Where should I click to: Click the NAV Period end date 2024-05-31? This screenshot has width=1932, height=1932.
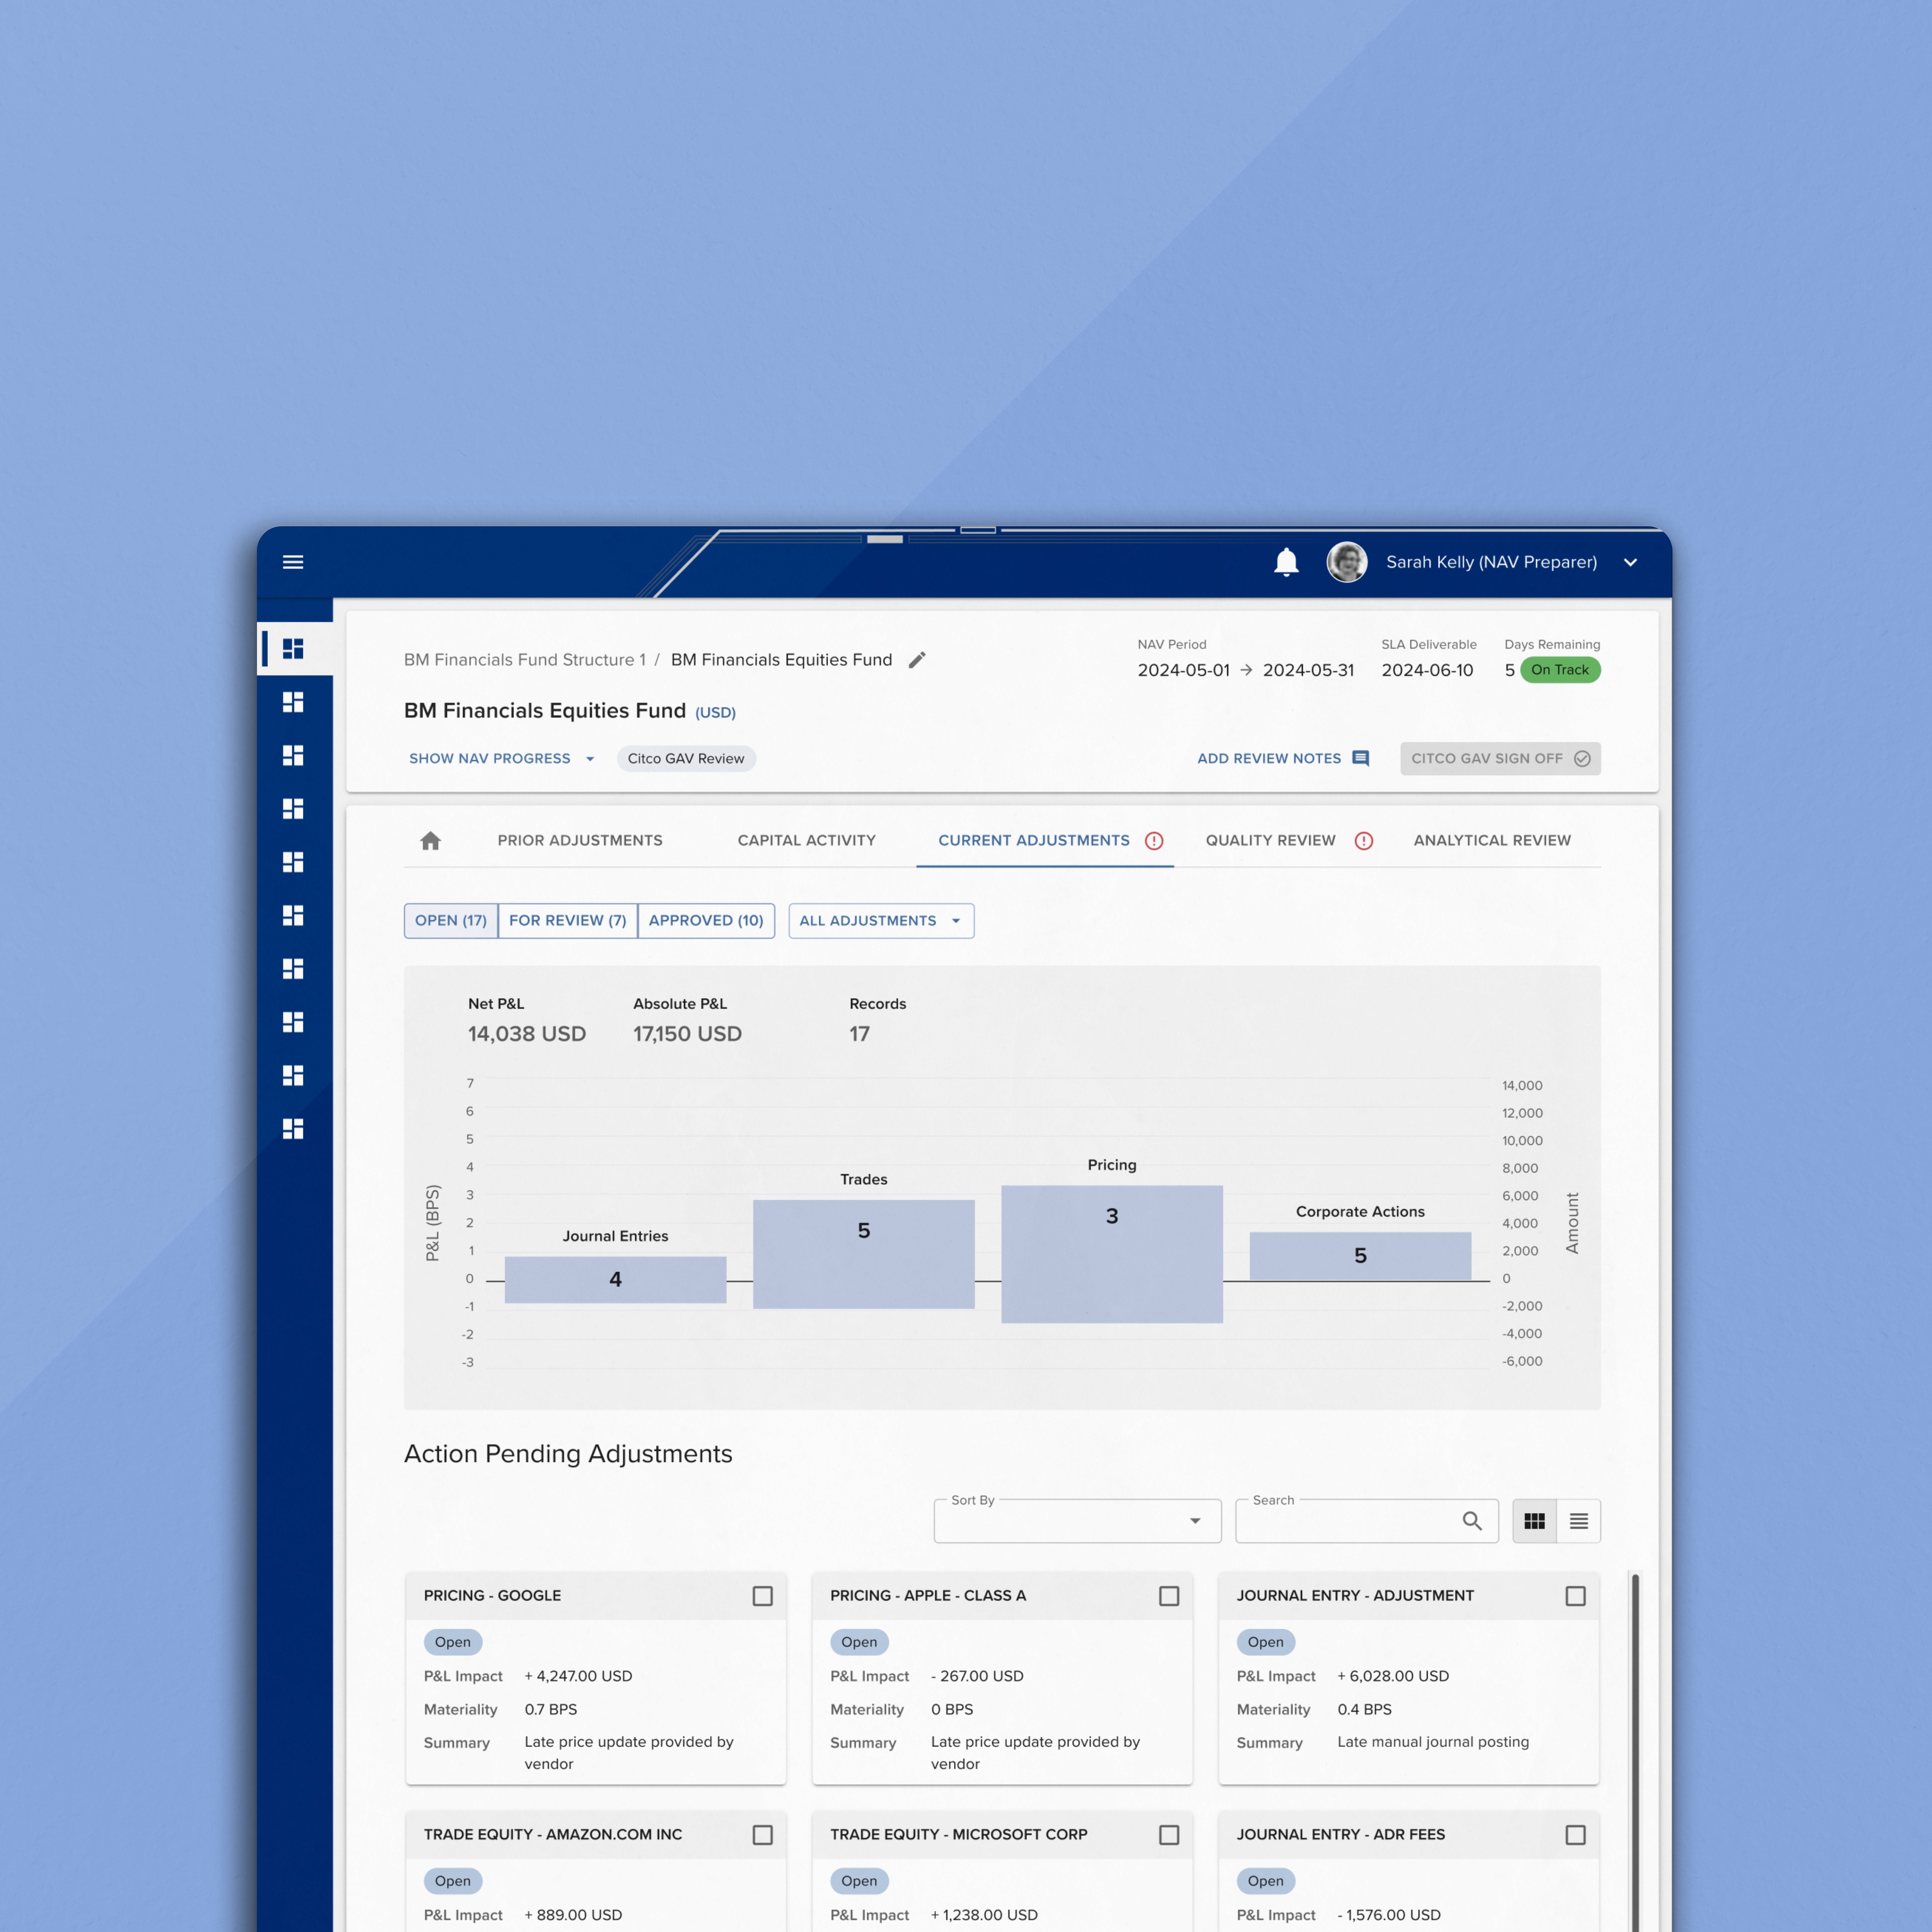1309,670
